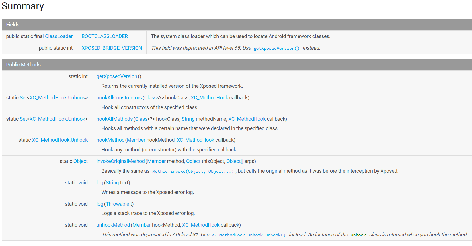Click the log method with String parameter
The image size is (472, 246).
pos(100,183)
